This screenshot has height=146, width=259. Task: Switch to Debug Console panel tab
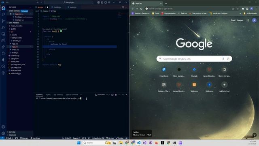coord(72,95)
